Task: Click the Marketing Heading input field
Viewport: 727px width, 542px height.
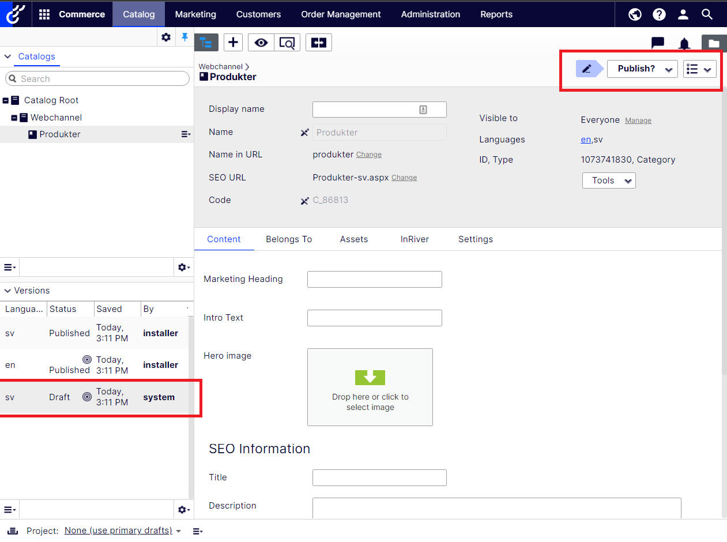Action: tap(374, 279)
